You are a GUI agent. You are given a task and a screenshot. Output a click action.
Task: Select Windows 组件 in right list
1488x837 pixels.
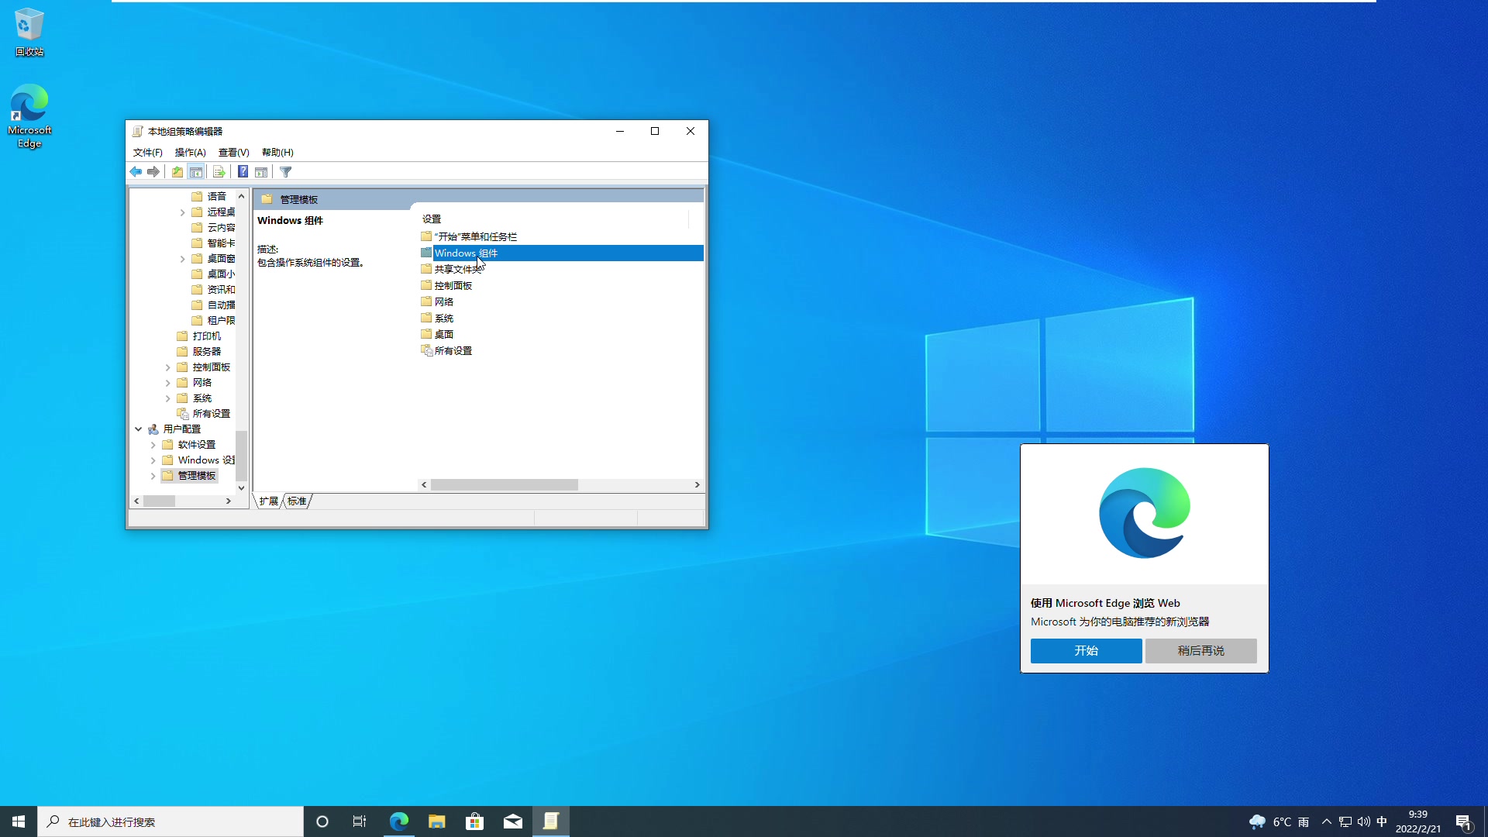(561, 253)
